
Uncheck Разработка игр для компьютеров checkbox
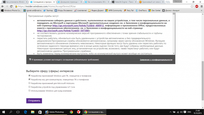point(29,79)
